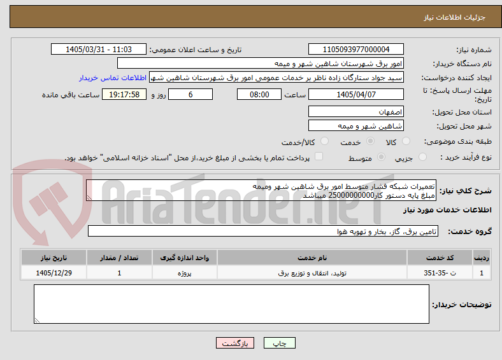Open the اطلاعات تماس خریدار link

tap(113, 78)
